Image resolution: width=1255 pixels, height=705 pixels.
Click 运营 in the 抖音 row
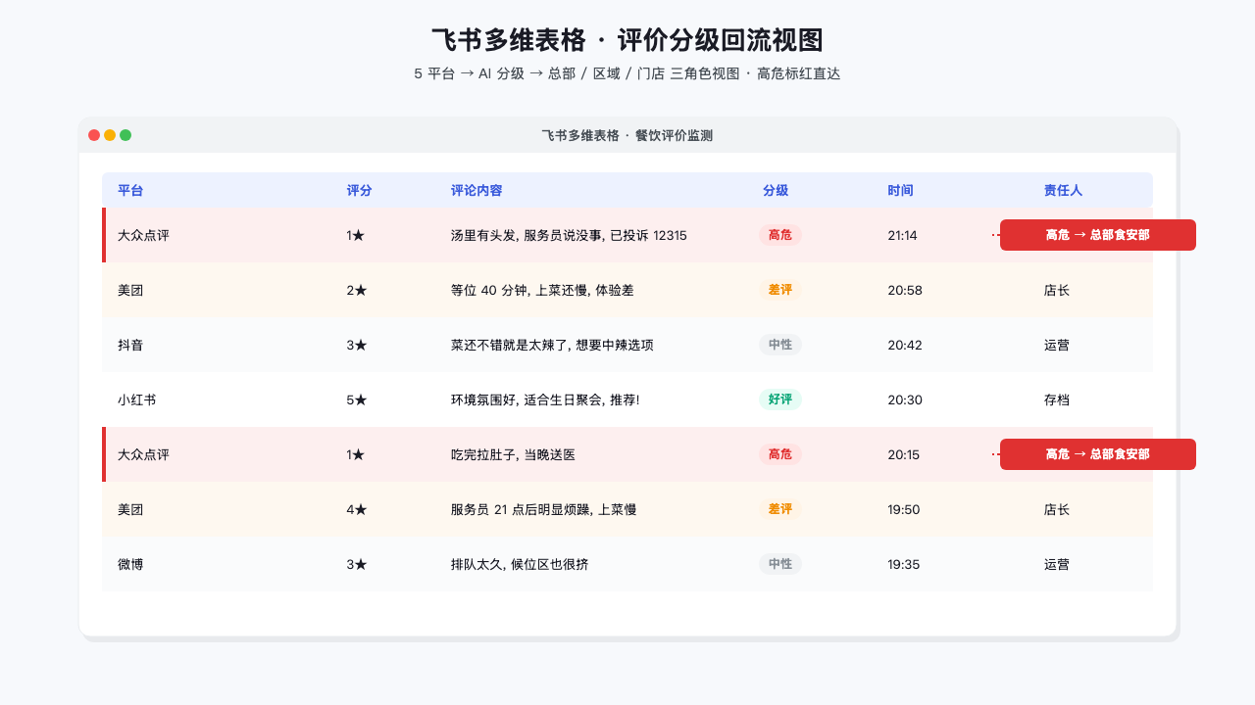pyautogui.click(x=1057, y=345)
